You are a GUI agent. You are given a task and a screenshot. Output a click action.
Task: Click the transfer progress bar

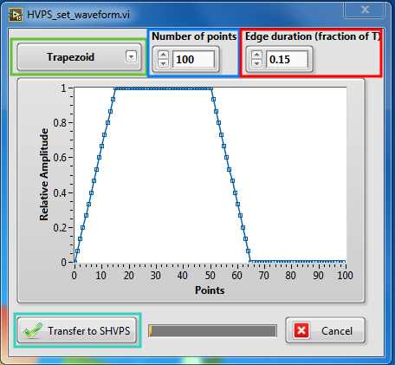click(x=212, y=330)
